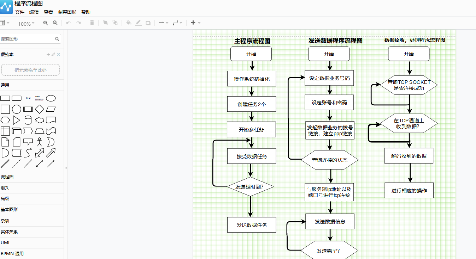Click the redo arrow icon
Viewport: 476px width, 259px height.
78,23
